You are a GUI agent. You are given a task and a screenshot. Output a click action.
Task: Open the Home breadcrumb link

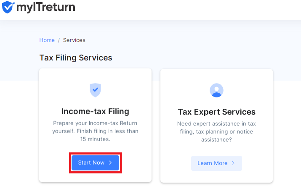point(47,40)
